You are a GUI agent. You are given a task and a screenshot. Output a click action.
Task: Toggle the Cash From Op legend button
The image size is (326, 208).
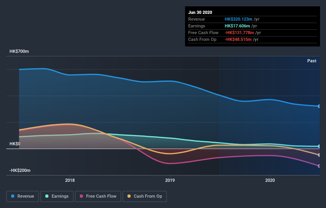pos(145,196)
